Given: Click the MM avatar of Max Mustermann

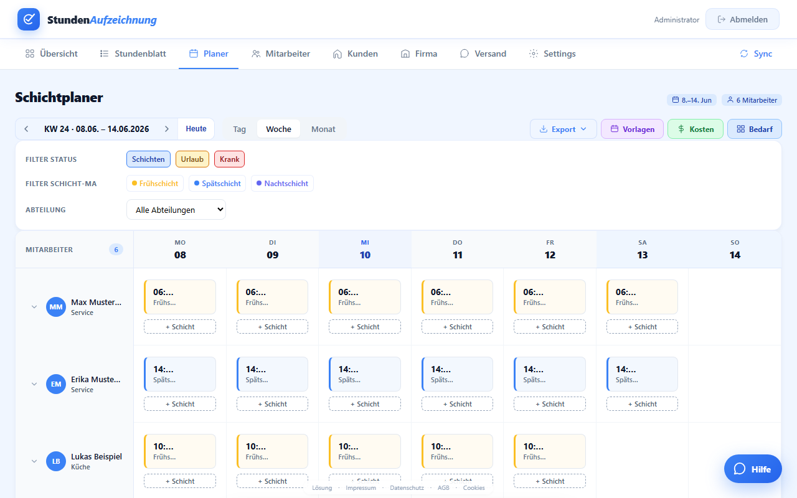Looking at the screenshot, I should (x=56, y=307).
